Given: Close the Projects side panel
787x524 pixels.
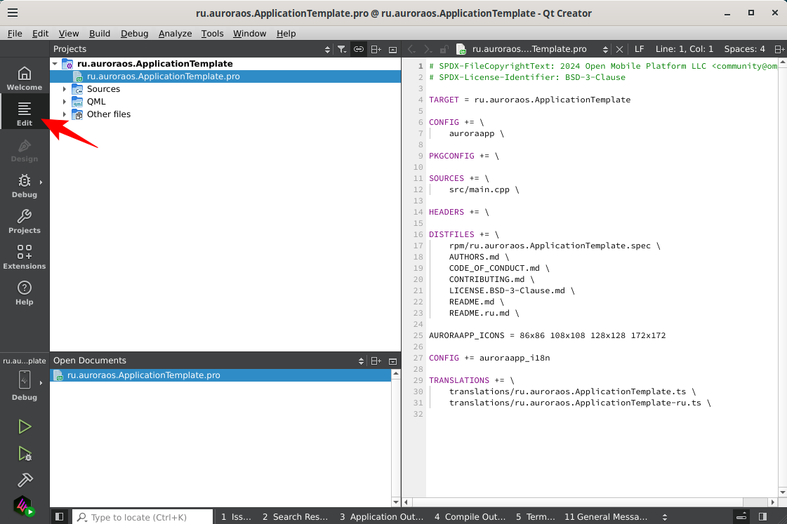Looking at the screenshot, I should pos(393,49).
